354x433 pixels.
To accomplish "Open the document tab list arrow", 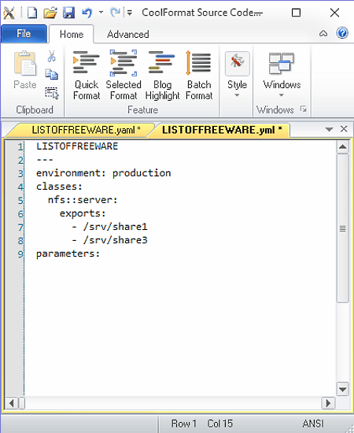I will (329, 130).
